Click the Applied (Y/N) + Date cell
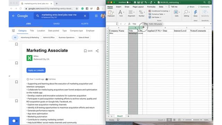 coord(160,31)
